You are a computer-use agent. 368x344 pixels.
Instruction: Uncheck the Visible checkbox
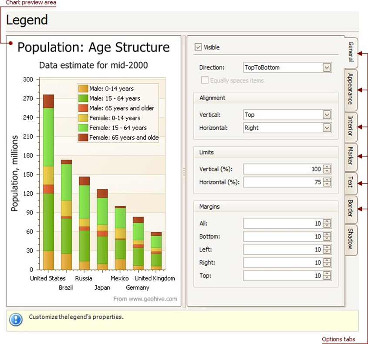199,47
